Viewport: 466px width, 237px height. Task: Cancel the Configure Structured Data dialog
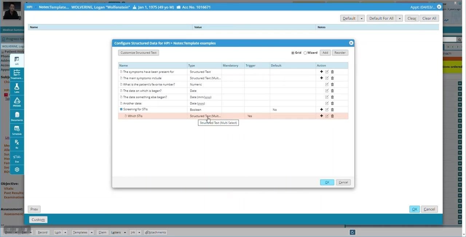pyautogui.click(x=343, y=182)
